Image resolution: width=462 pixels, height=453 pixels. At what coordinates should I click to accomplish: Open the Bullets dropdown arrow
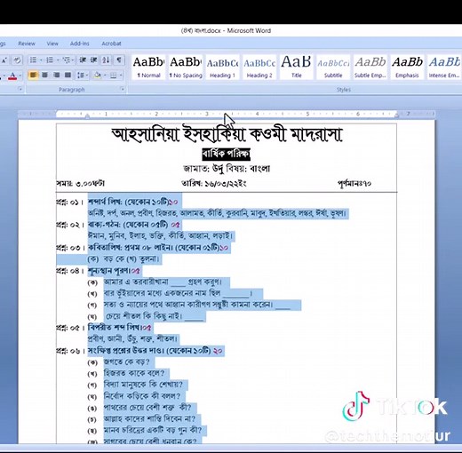pos(41,60)
